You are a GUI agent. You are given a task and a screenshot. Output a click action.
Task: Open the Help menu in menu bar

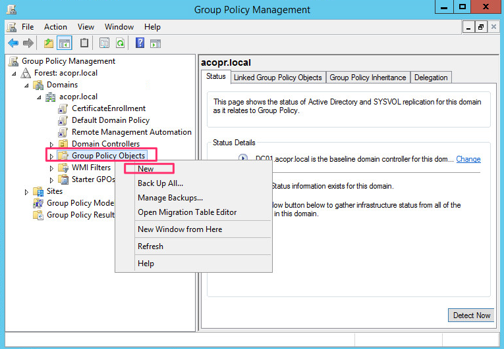[152, 27]
